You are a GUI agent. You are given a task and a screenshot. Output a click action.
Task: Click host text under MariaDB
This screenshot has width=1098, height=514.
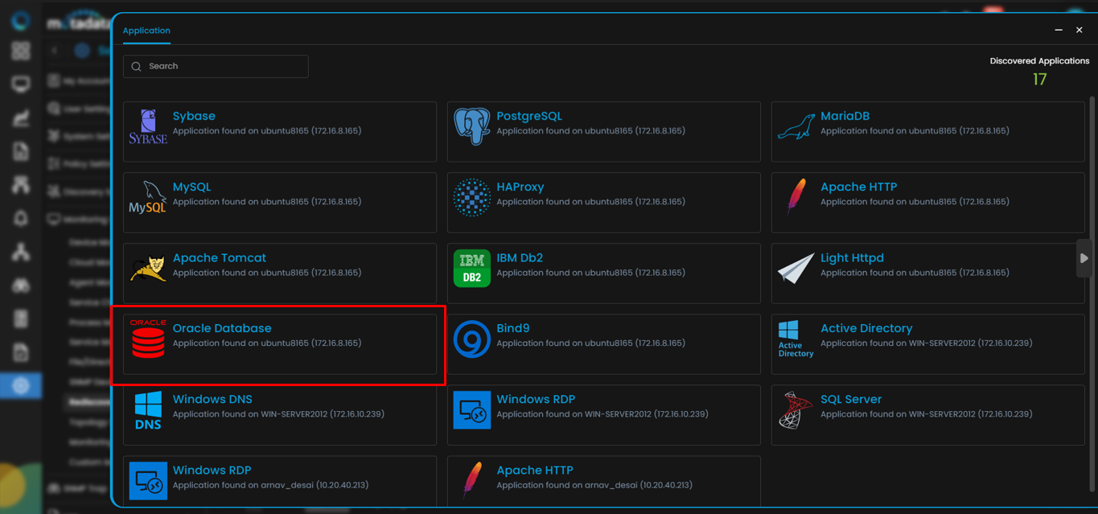pyautogui.click(x=915, y=131)
